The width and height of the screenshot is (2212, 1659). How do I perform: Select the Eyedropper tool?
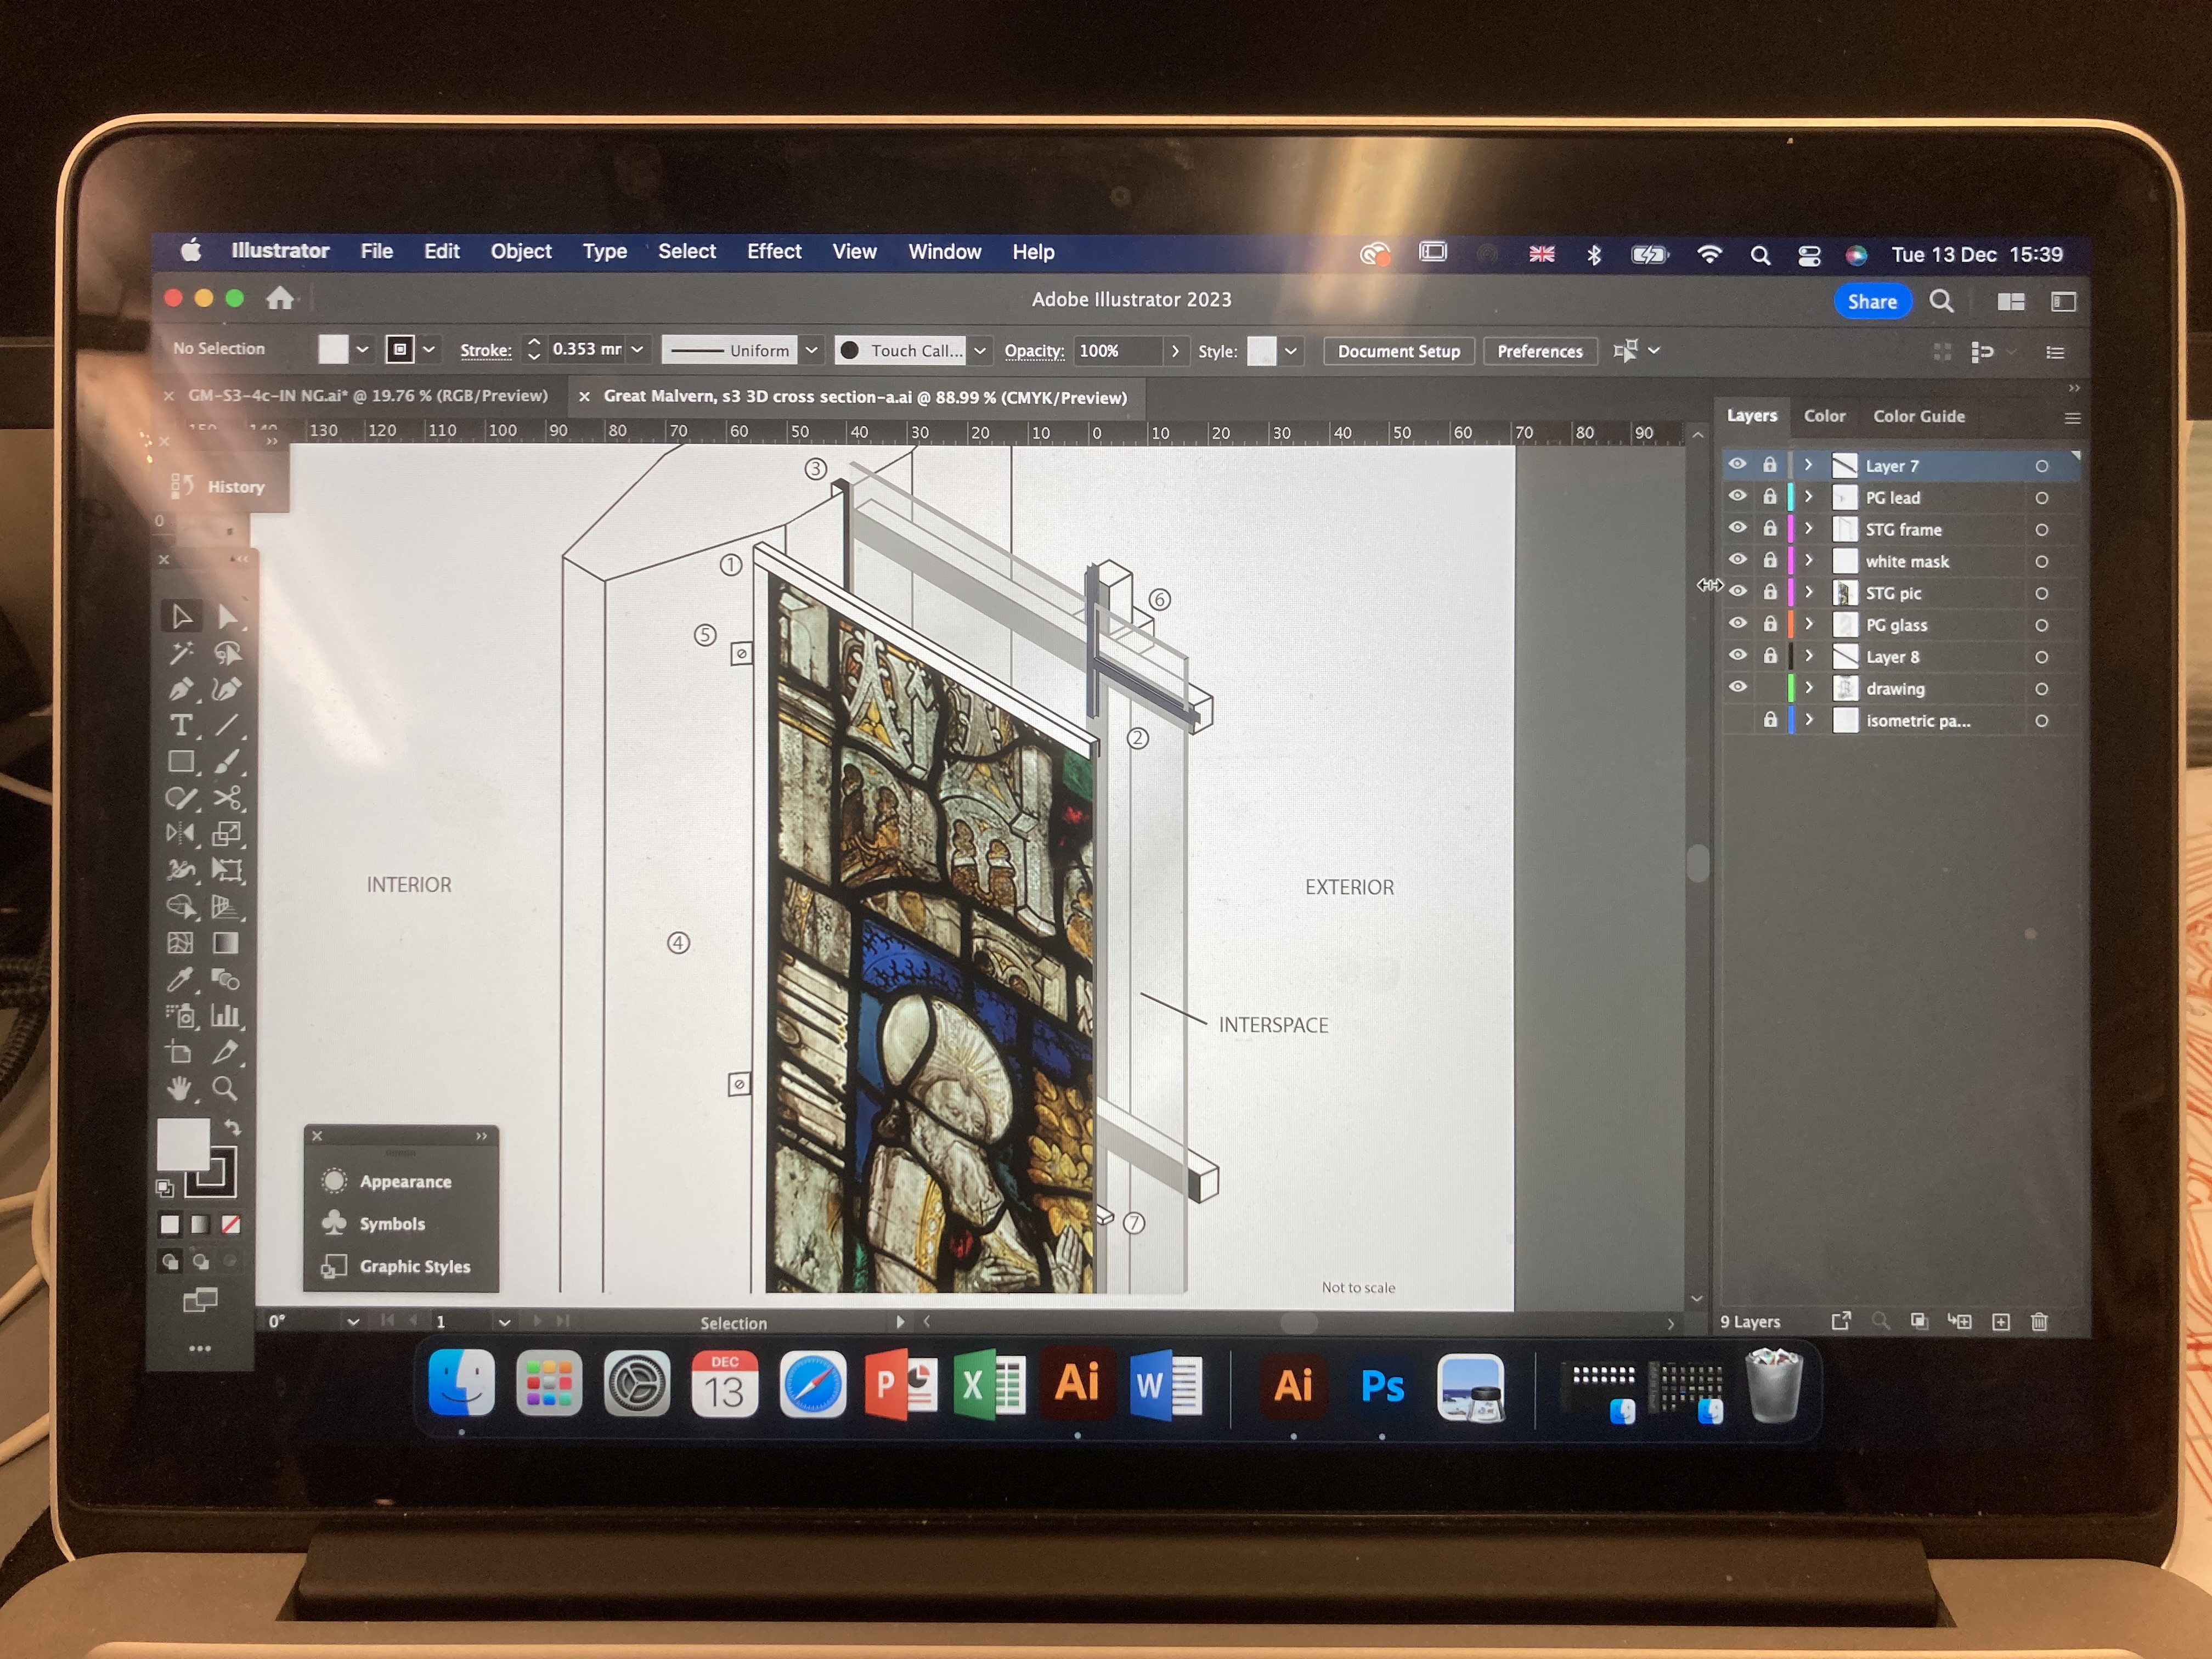click(x=180, y=980)
